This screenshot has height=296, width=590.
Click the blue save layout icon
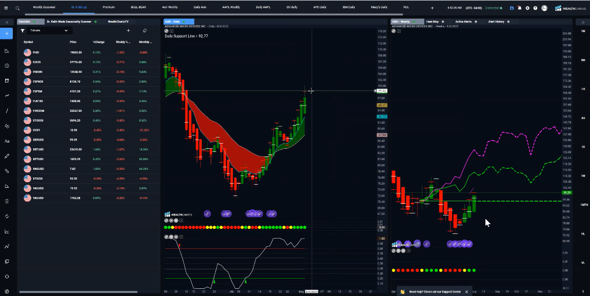pyautogui.click(x=512, y=8)
